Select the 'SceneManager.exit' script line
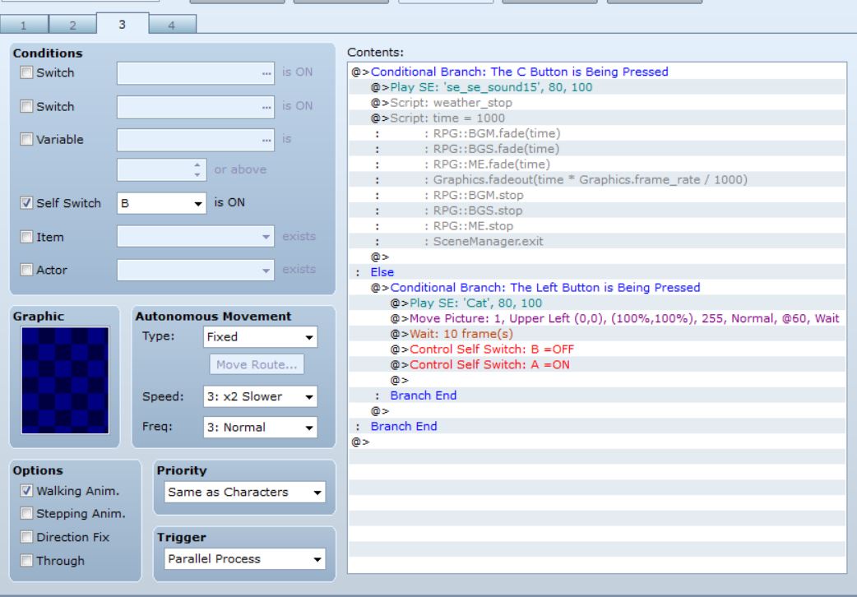 [x=597, y=241]
